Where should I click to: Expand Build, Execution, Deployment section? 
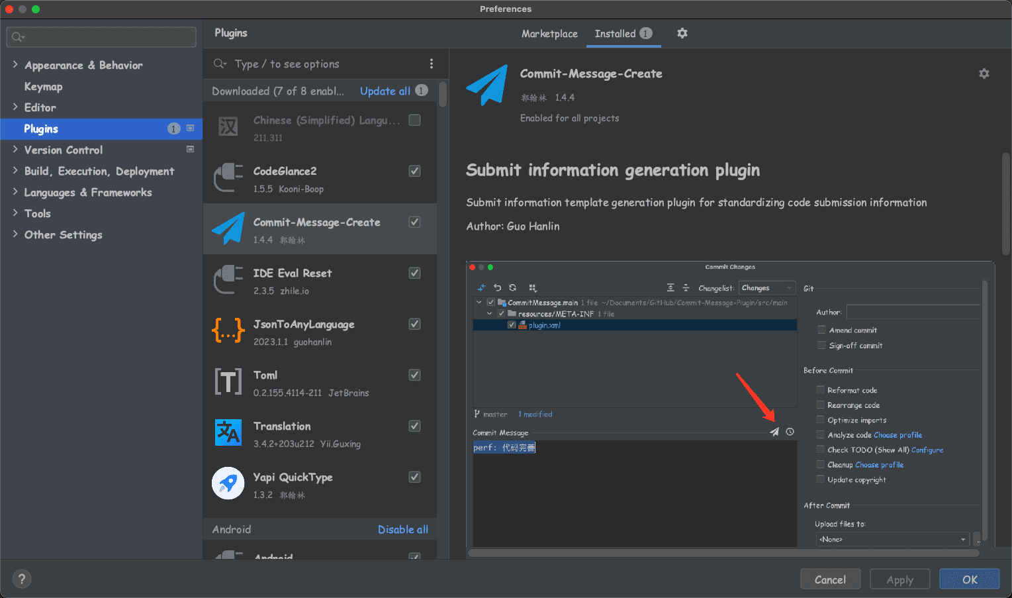pos(15,171)
